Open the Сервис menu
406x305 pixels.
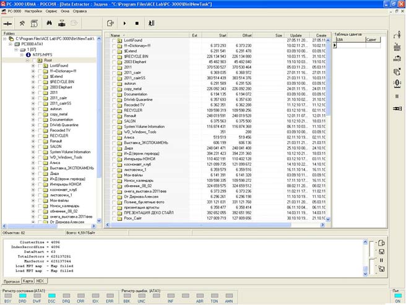pos(51,11)
